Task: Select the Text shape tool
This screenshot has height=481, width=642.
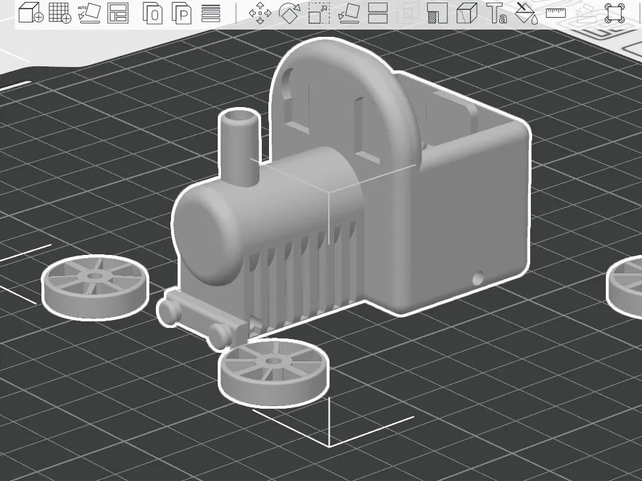Action: pyautogui.click(x=496, y=13)
